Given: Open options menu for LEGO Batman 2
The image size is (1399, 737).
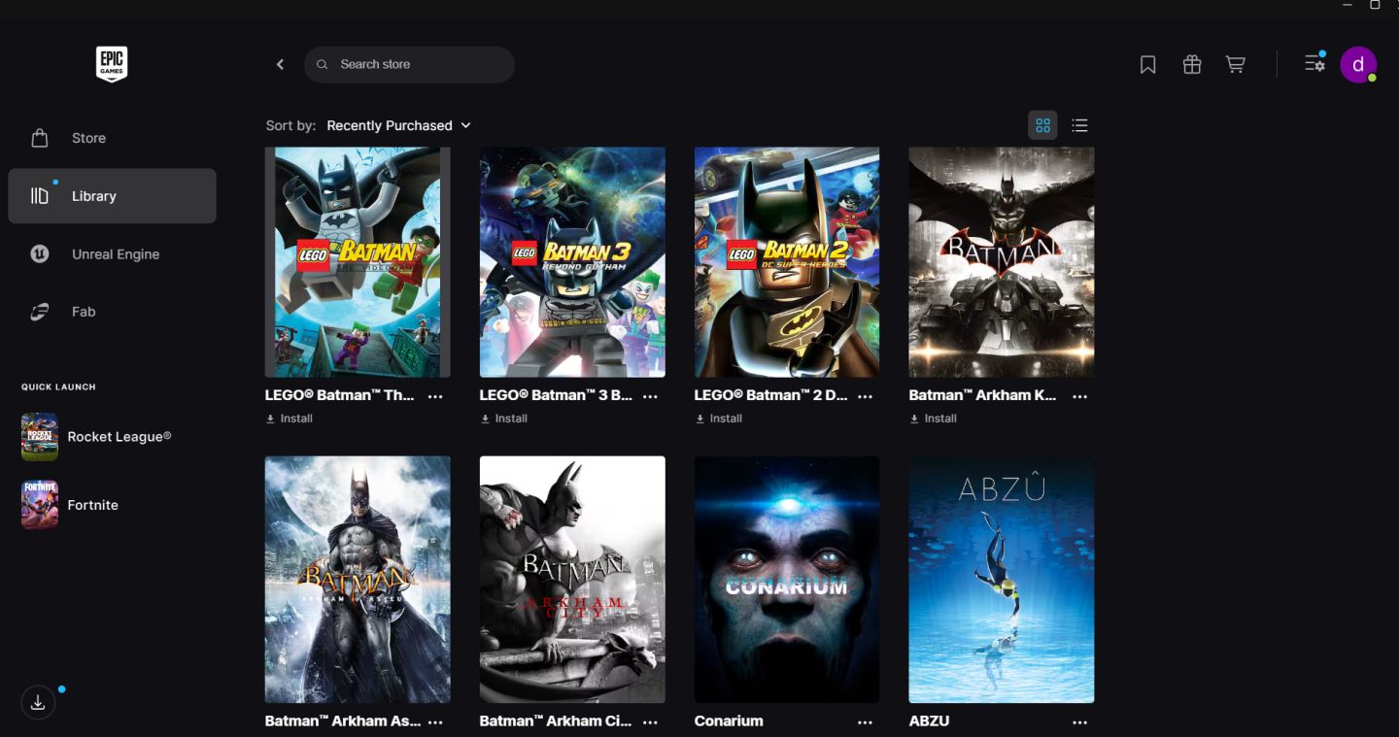Looking at the screenshot, I should click(x=865, y=396).
